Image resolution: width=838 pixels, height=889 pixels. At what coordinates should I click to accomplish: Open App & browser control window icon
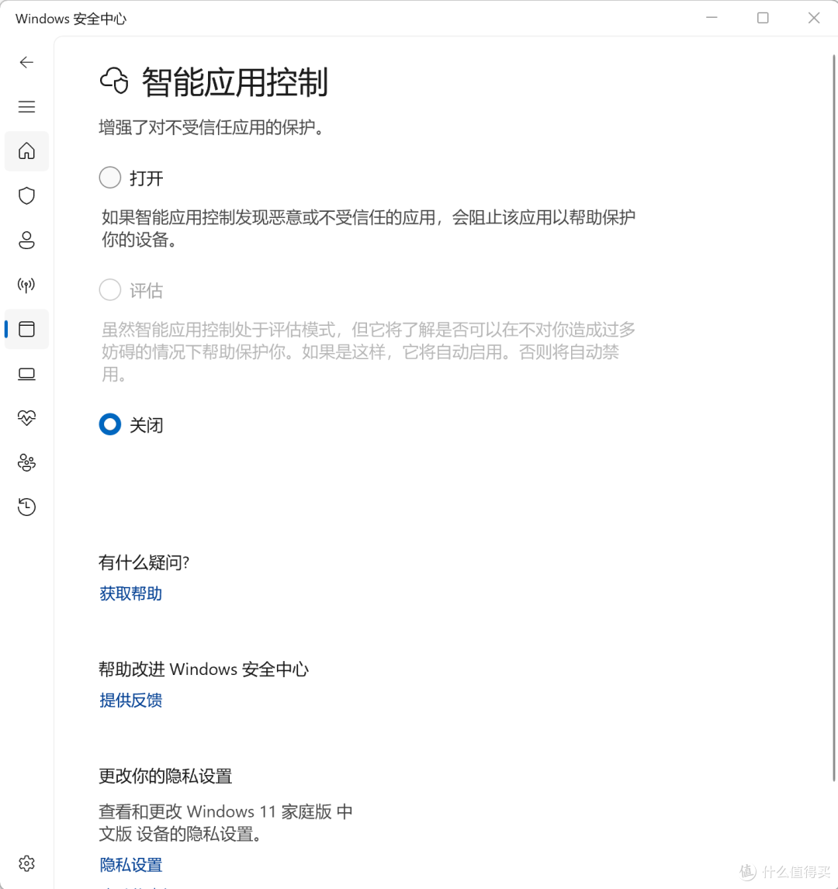26,329
